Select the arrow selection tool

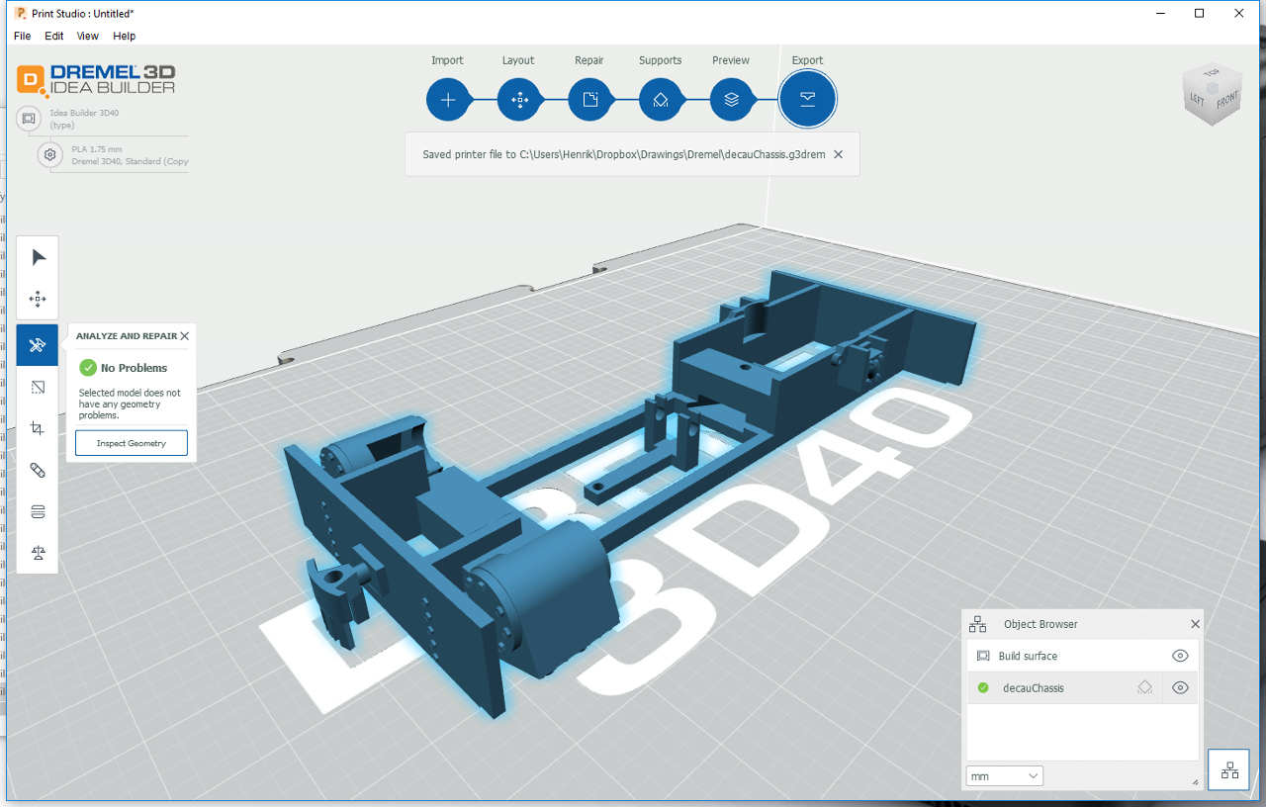(38, 257)
